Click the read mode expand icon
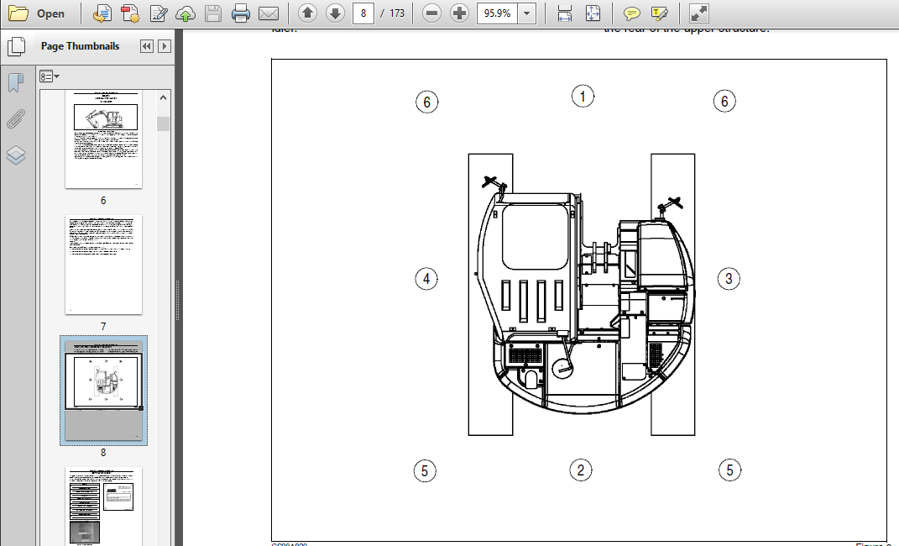Screen dimensions: 899x546 [698, 13]
